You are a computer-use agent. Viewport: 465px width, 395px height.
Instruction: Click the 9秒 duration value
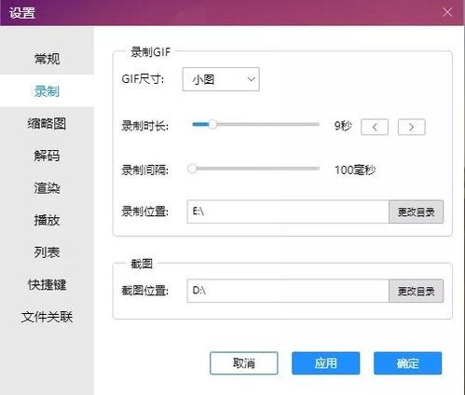(343, 126)
